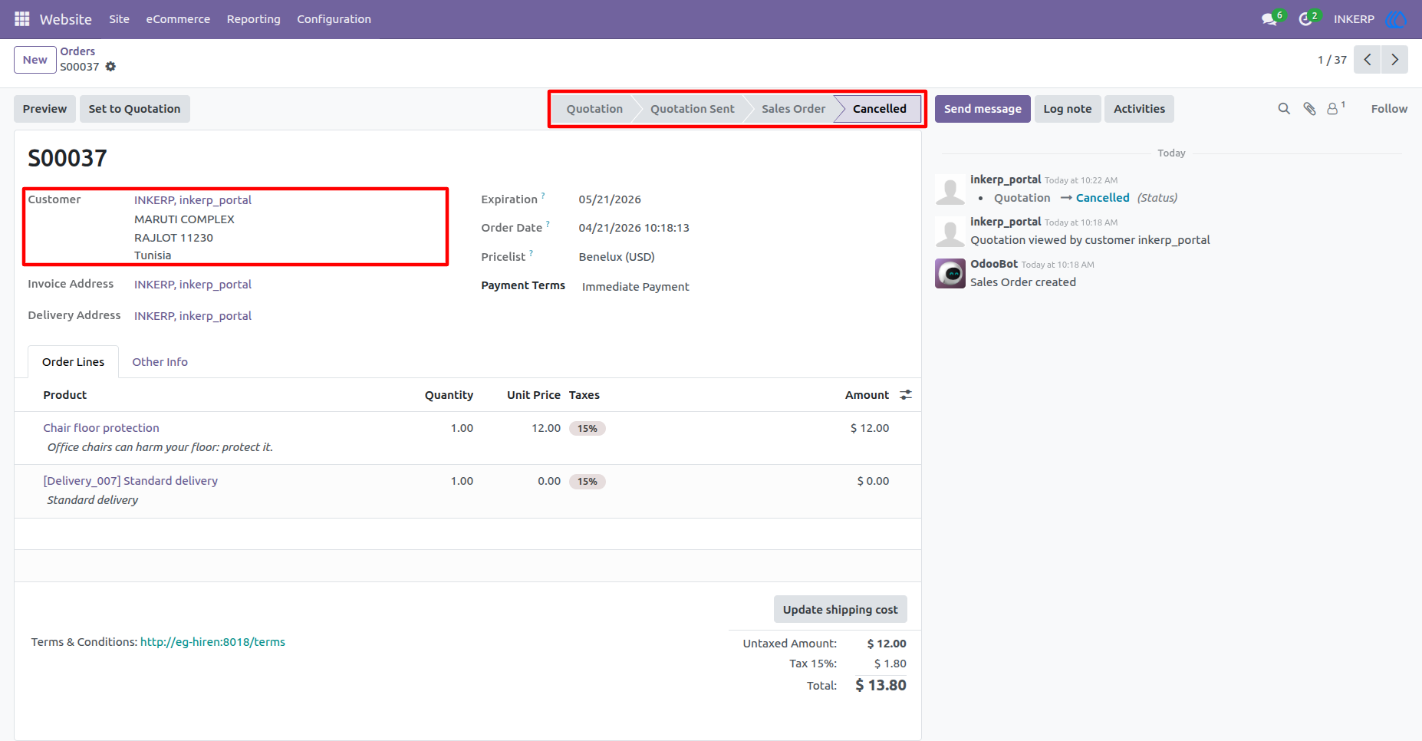Select the Order Lines tab
This screenshot has height=741, width=1422.
pyautogui.click(x=74, y=362)
